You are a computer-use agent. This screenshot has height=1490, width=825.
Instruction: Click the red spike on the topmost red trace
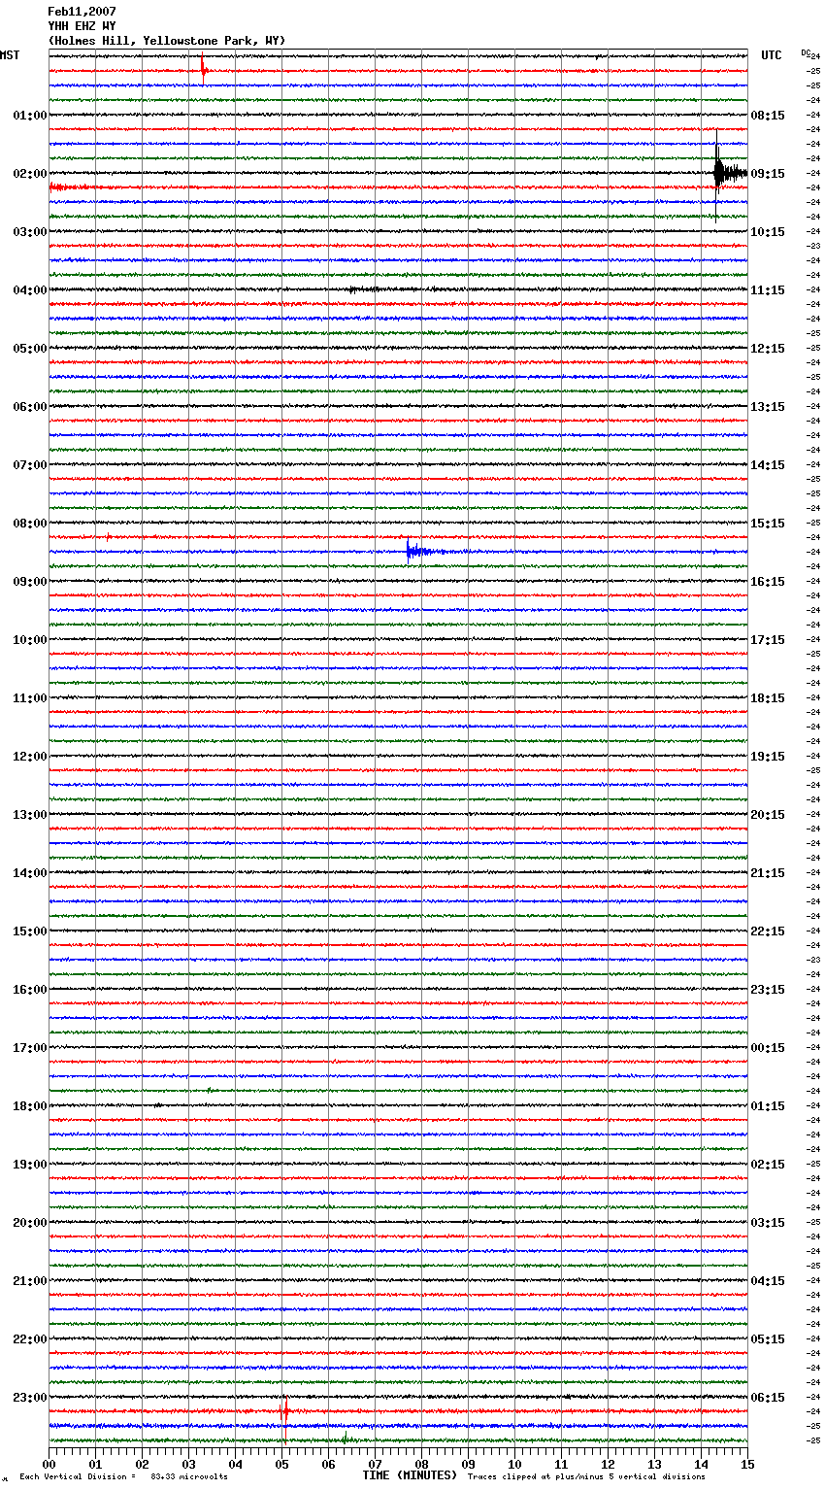203,68
